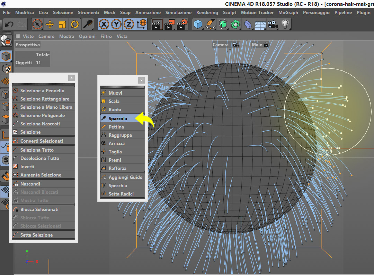Add a Floor environment object icon
The height and width of the screenshot is (275, 374).
260,25
